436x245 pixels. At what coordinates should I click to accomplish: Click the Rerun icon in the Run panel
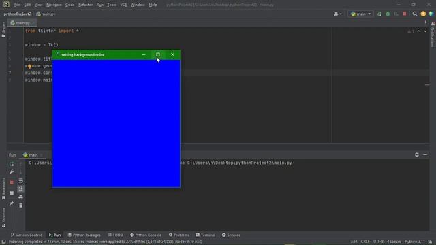pyautogui.click(x=12, y=164)
